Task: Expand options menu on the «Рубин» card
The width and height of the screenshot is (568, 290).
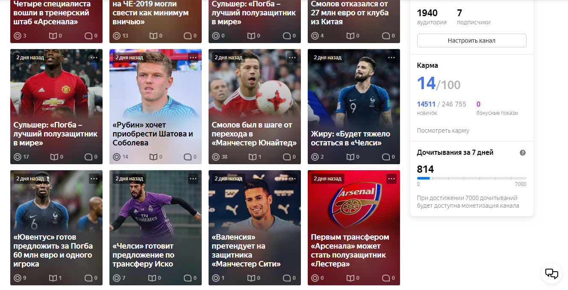Action: 193,58
